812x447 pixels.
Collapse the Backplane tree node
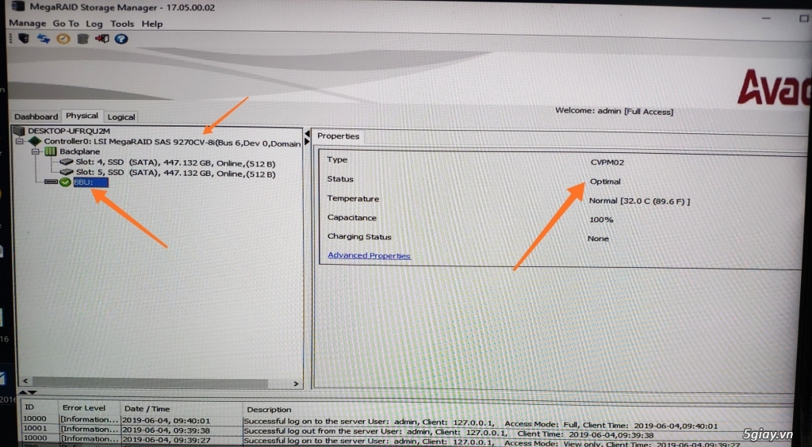[36, 151]
